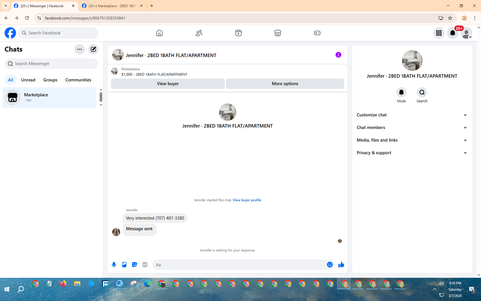Open the View buyer profile link
Image resolution: width=481 pixels, height=301 pixels.
coord(247,200)
